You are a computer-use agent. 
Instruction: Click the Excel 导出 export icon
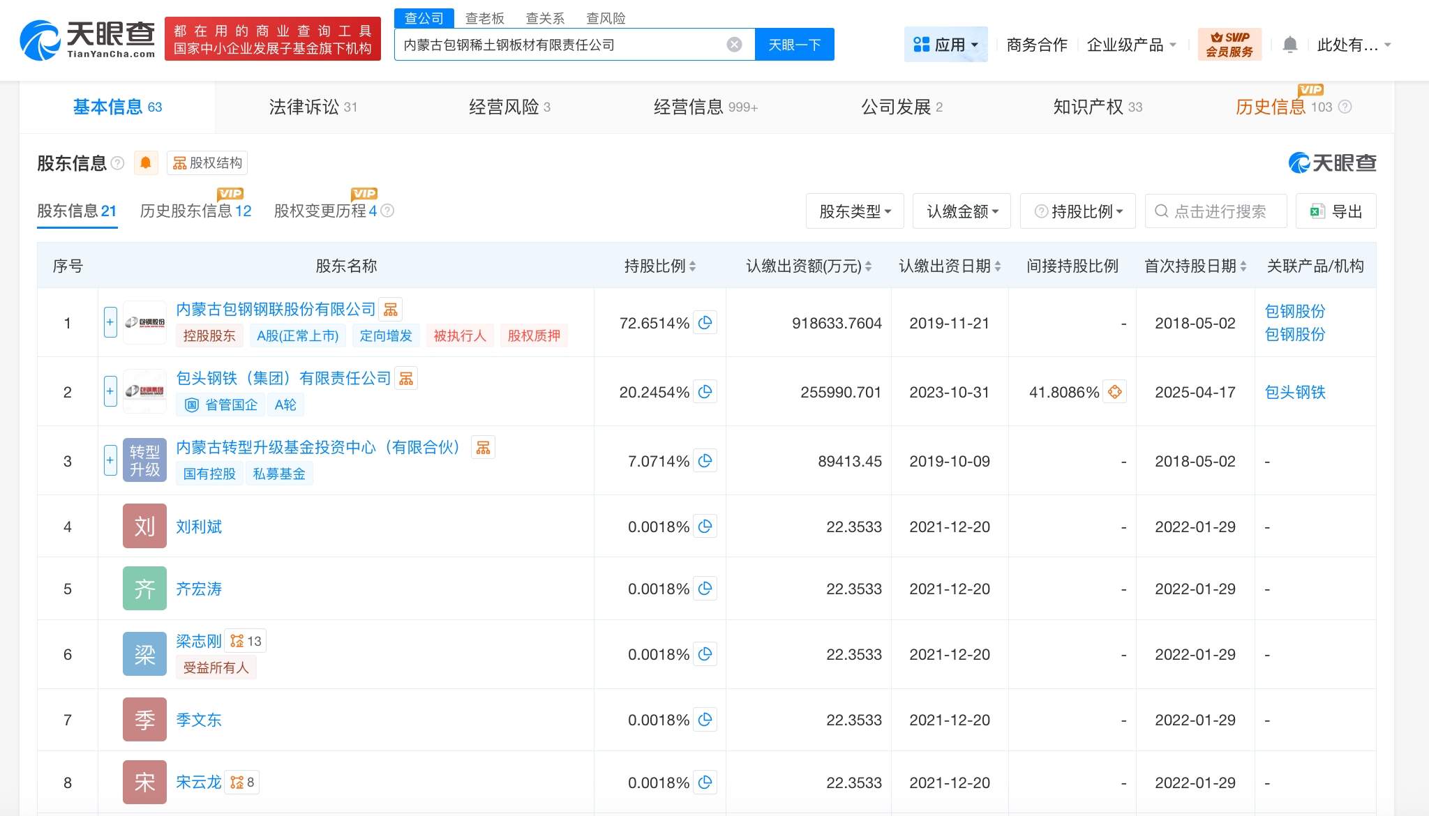pos(1317,211)
